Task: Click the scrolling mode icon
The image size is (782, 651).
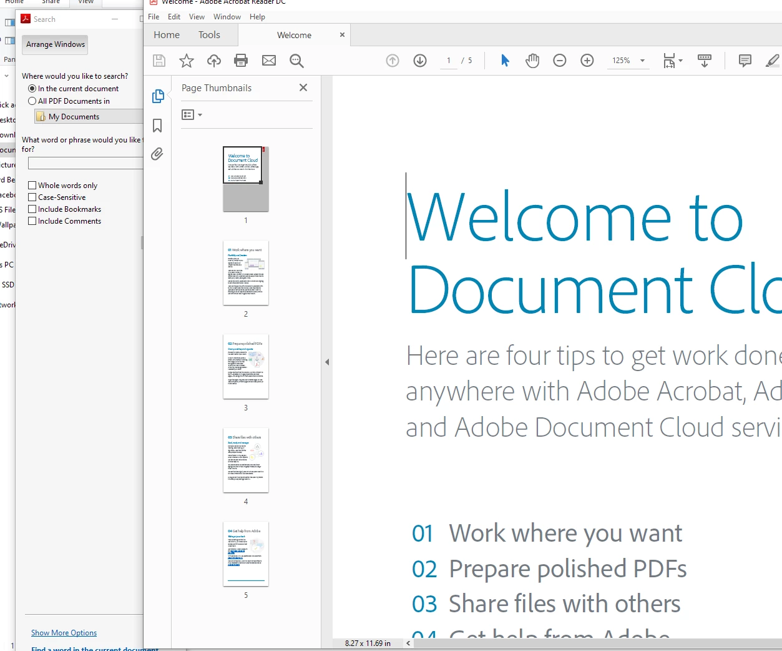Action: coord(705,61)
